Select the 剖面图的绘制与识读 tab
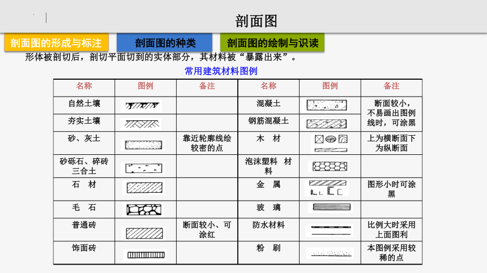Screen dimensions: 487x273 272,42
